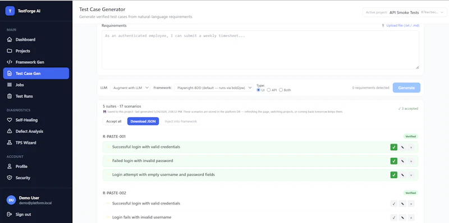Open Dashboard from the sidebar

[x=36, y=39]
